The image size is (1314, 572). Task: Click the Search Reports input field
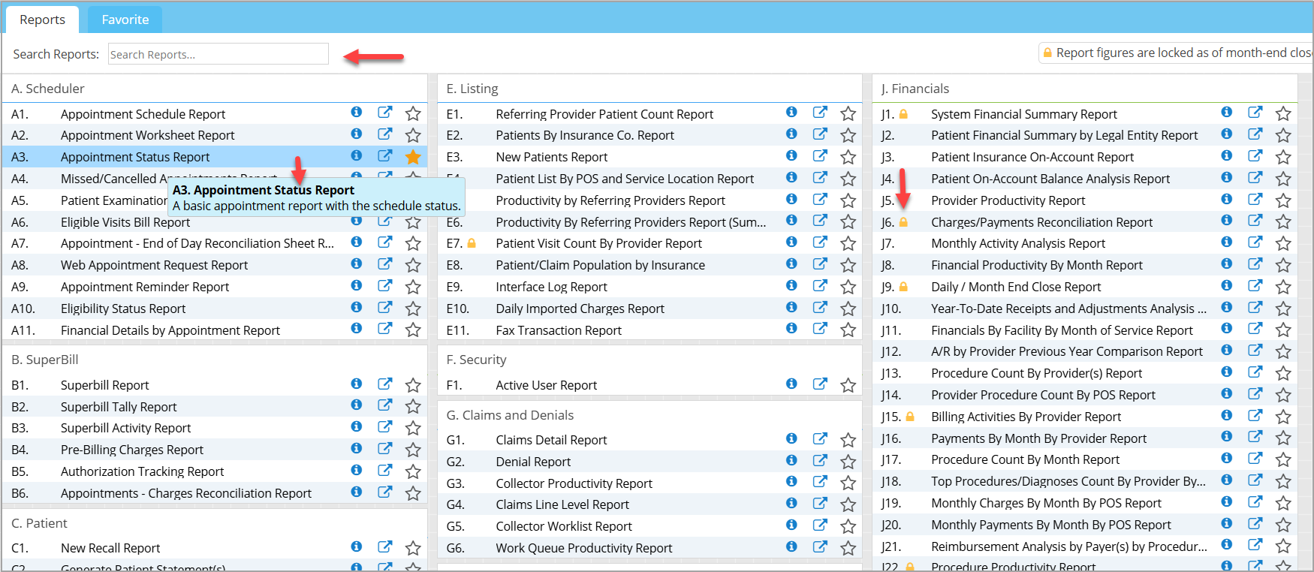[218, 54]
